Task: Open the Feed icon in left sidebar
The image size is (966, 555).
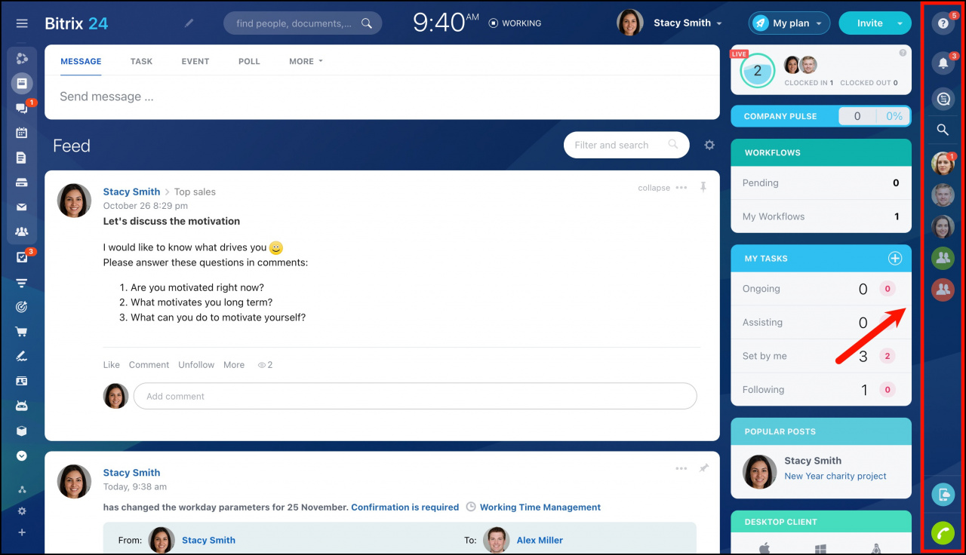Action: [x=21, y=83]
